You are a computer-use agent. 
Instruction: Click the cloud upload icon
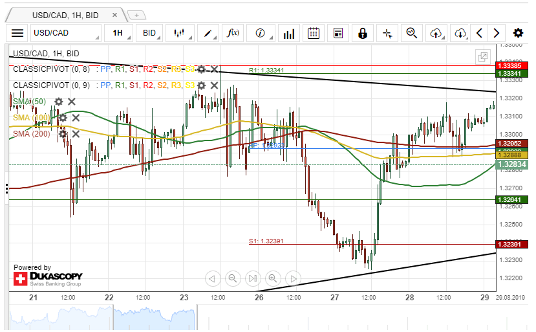[x=436, y=33]
